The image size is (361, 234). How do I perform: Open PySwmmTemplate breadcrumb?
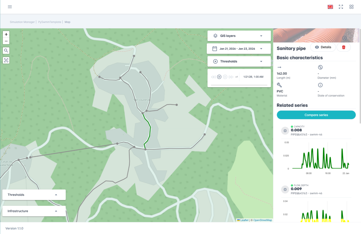point(50,22)
